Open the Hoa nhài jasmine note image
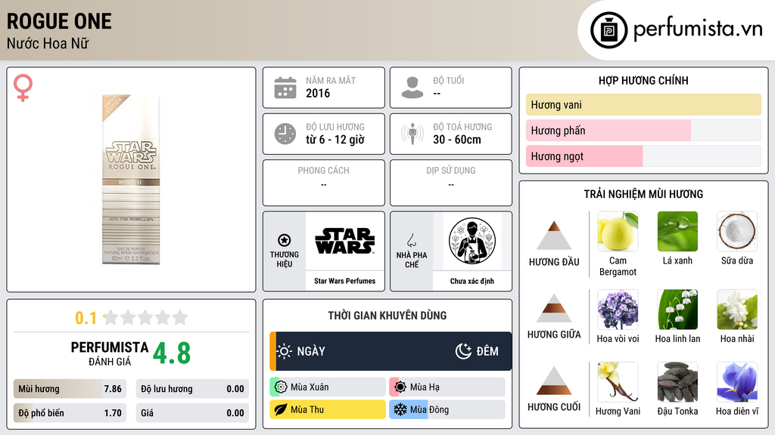 pos(737,309)
